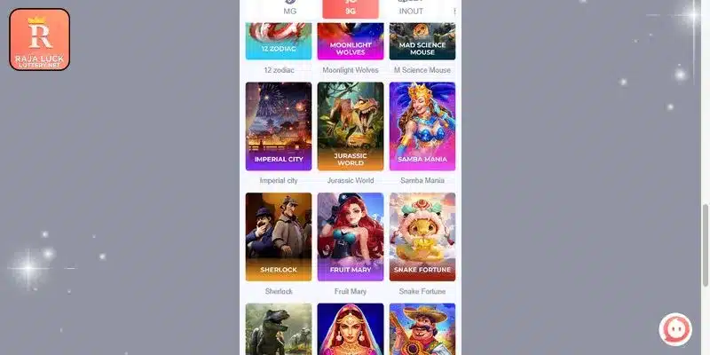Screen dimensions: 710x355
Task: Select the highlighted SG provider tab
Action: (x=351, y=9)
